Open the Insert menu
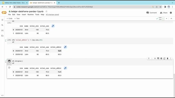The image size is (175, 98). tap(24, 14)
